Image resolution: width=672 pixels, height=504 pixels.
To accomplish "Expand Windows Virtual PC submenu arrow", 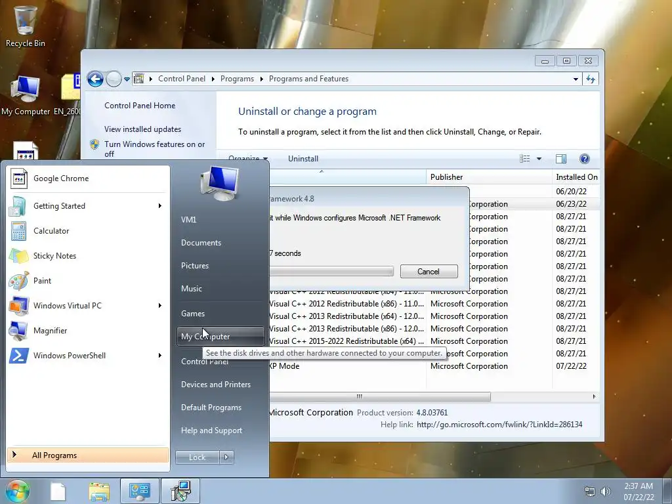I will point(160,306).
